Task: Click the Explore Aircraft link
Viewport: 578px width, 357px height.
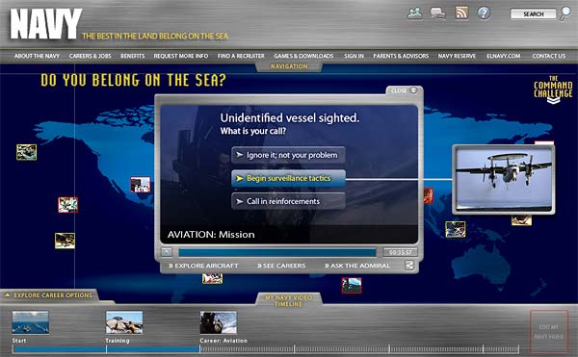Action: (x=203, y=266)
